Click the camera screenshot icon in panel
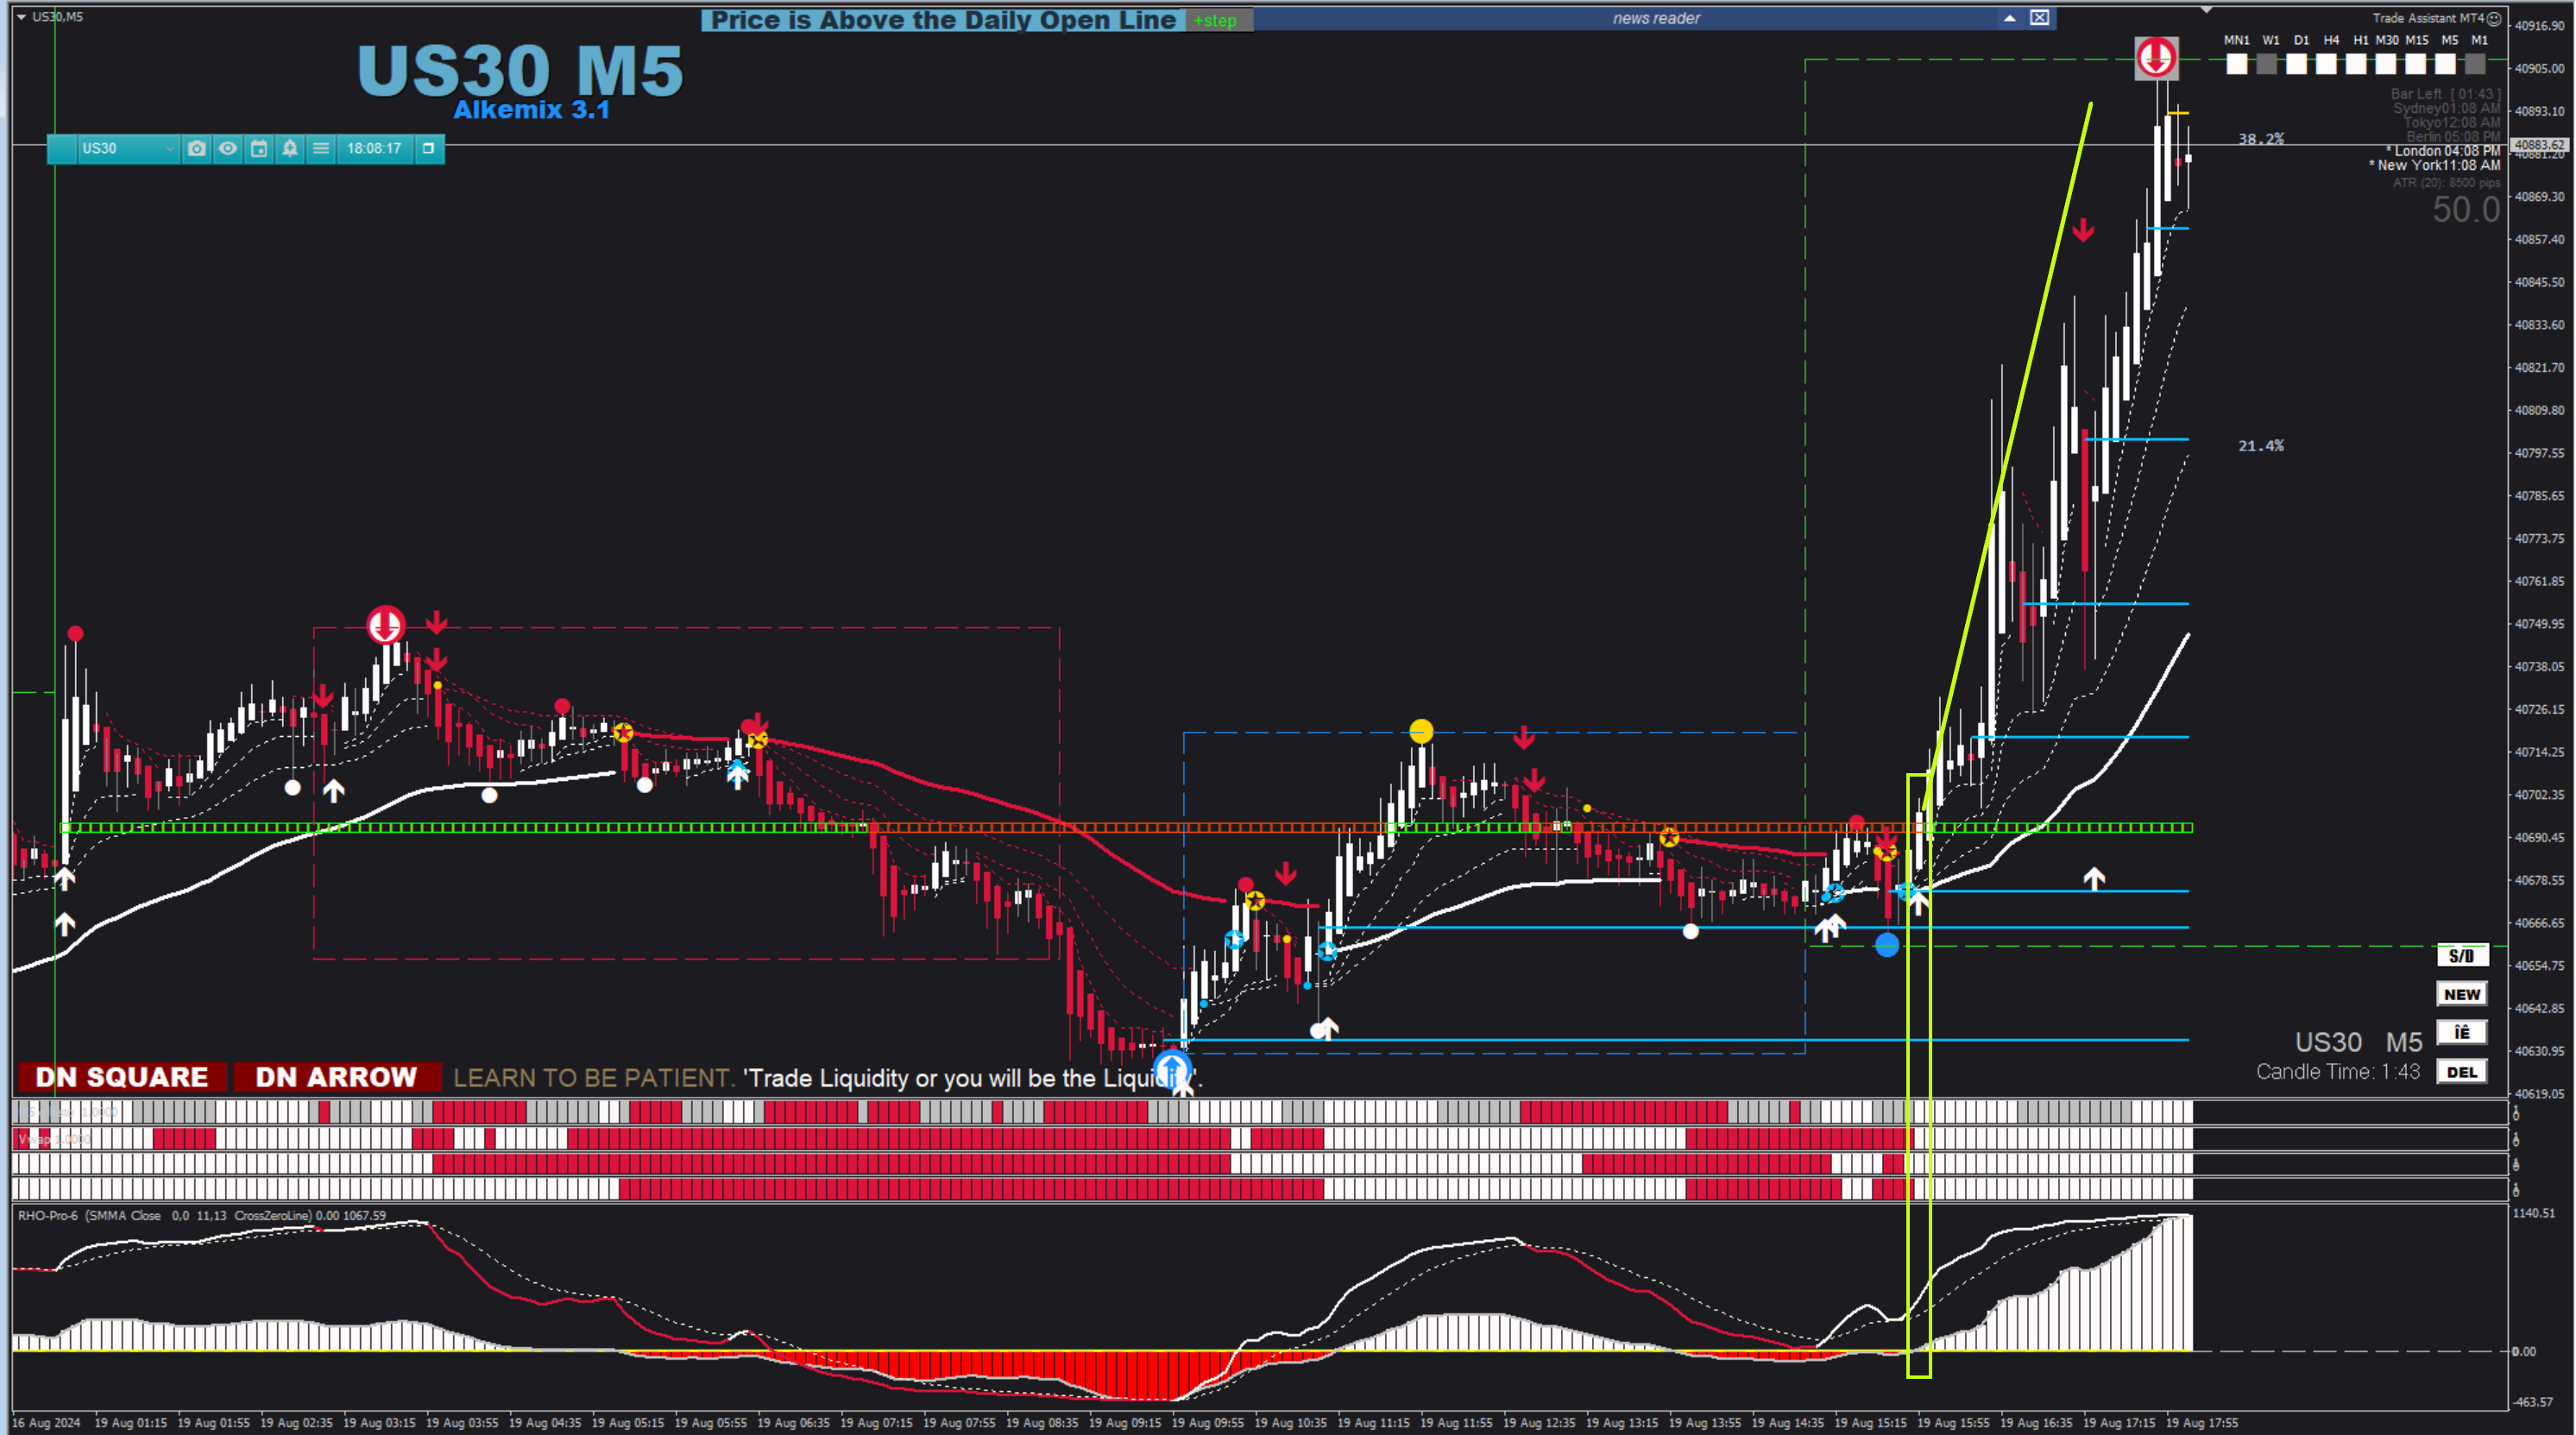Viewport: 2576px width, 1435px height. (x=197, y=148)
